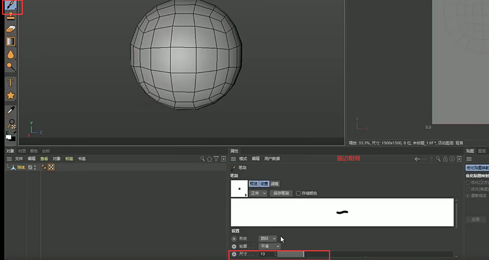Open the 轮廓 dropdown set to 平滑

point(270,246)
